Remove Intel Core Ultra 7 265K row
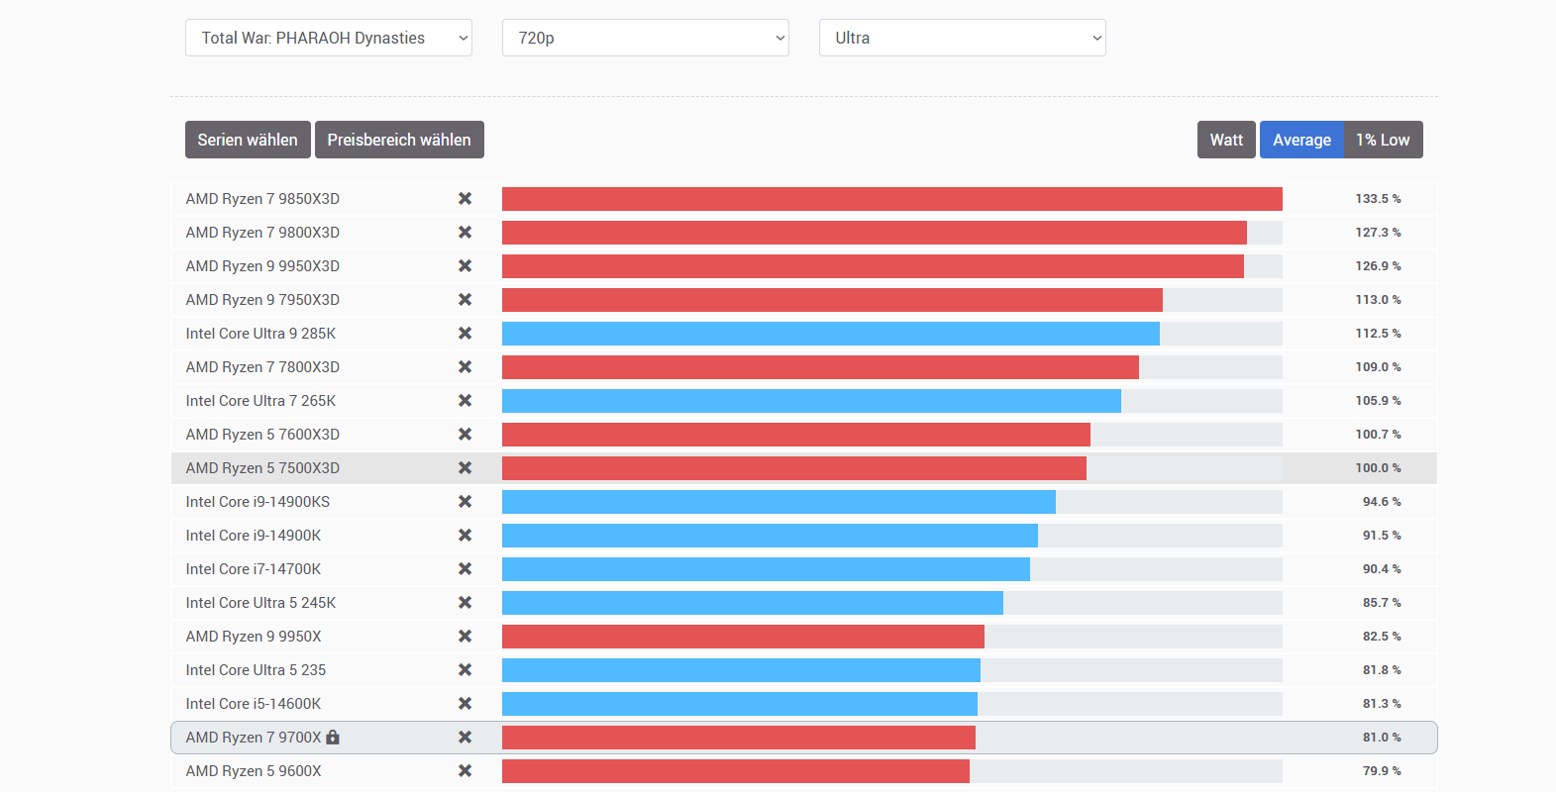 465,401
